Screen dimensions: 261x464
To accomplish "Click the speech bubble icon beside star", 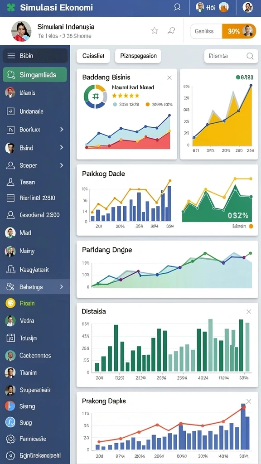I will pyautogui.click(x=171, y=30).
